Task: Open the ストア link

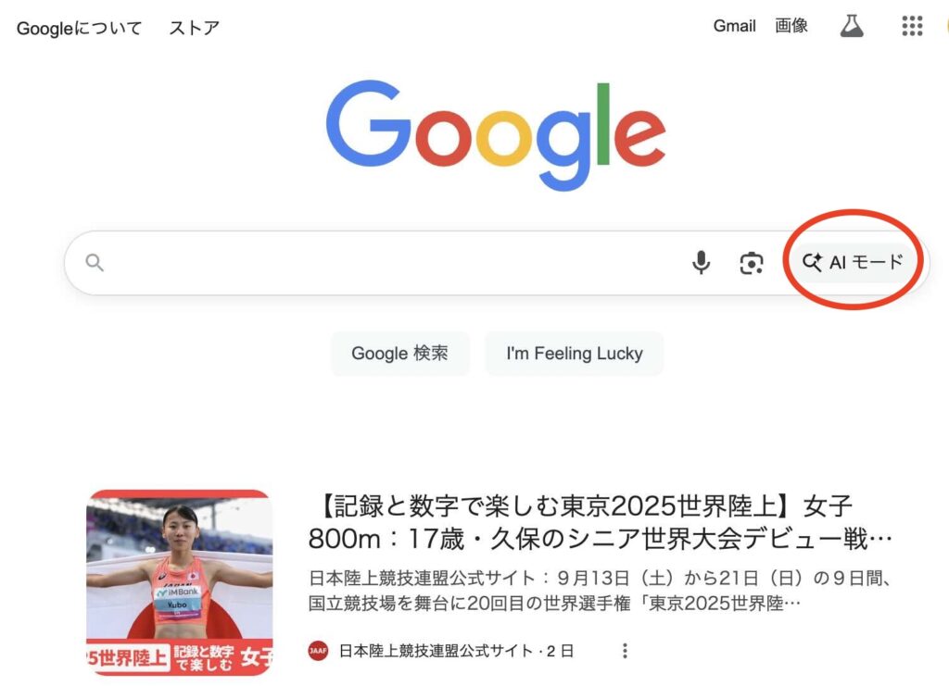Action: 194,28
